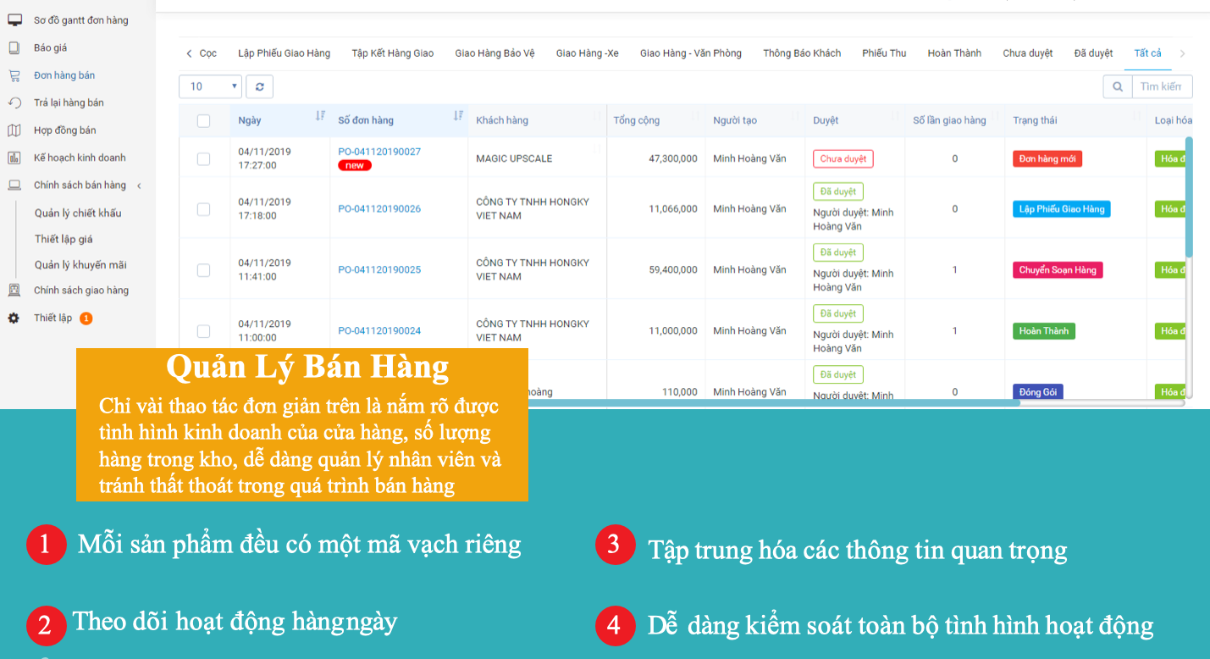The image size is (1210, 659).
Task: Click the table's horizontal scrollbar
Action: [x=677, y=402]
